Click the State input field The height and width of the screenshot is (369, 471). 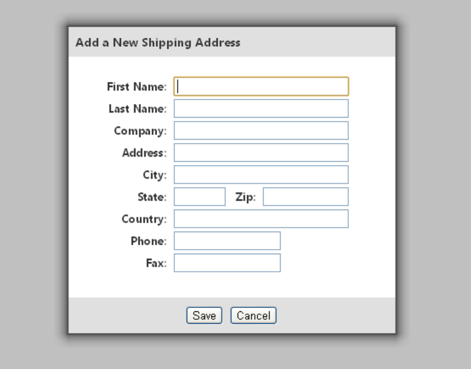click(200, 197)
